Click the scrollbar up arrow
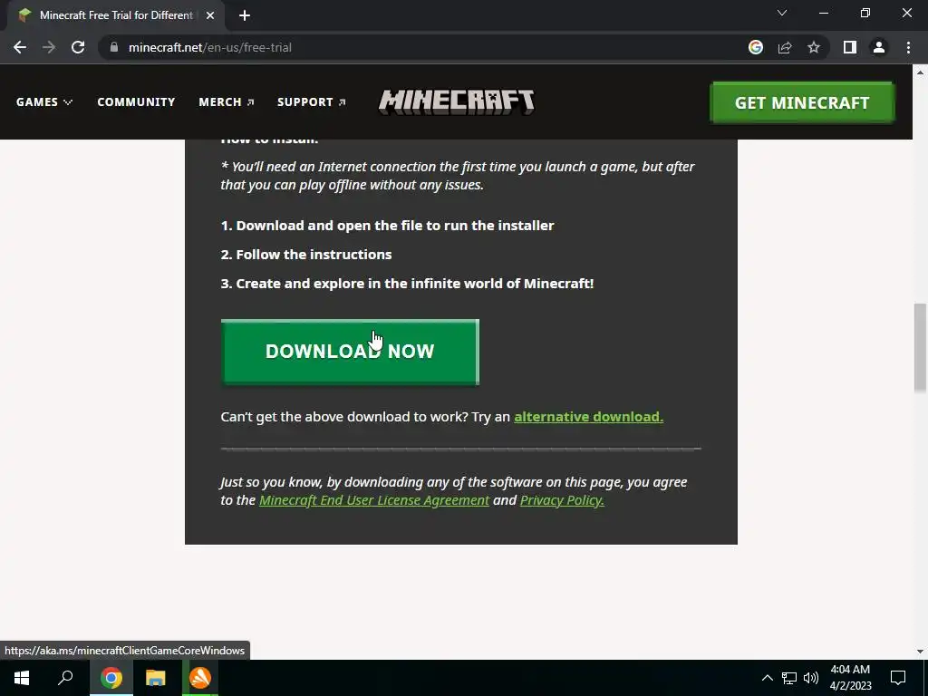928x696 pixels. [x=920, y=72]
